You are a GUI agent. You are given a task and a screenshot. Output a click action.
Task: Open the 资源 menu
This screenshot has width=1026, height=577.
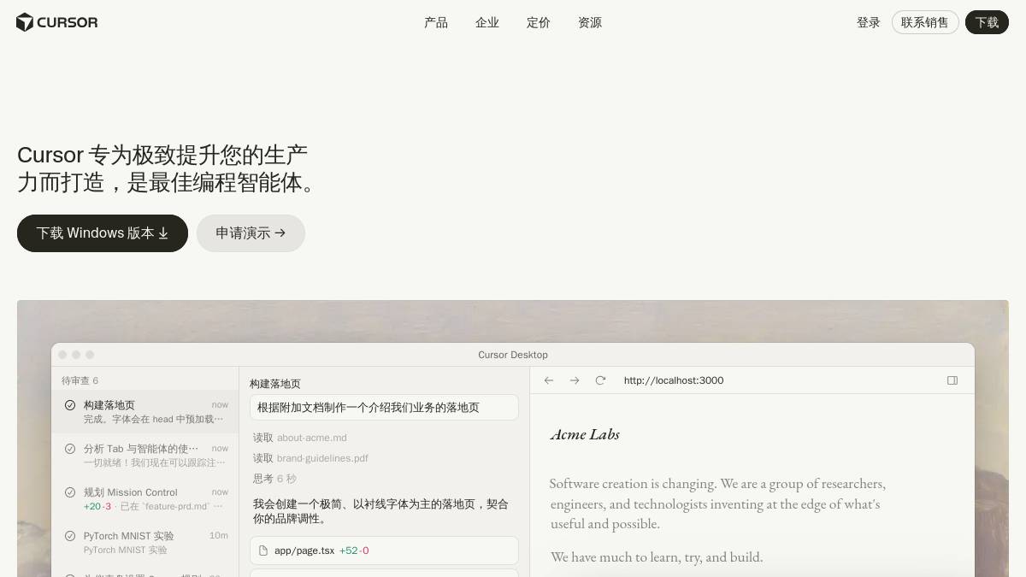pos(590,22)
